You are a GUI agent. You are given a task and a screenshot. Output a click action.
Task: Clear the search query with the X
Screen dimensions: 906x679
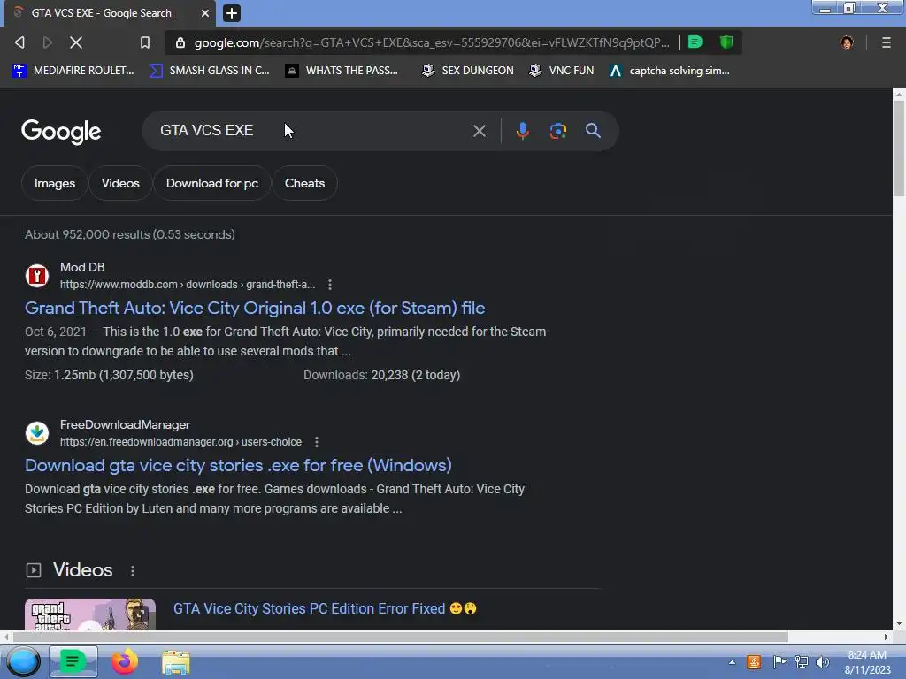point(479,131)
